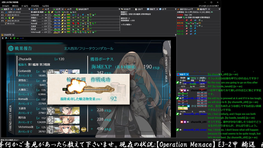Toggle auto-hide pin on 戦闘 tab

[184, 74]
